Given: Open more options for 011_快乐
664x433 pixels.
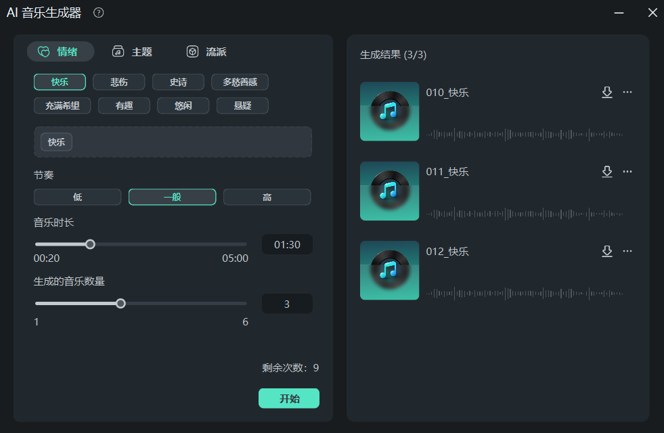Looking at the screenshot, I should pyautogui.click(x=627, y=171).
